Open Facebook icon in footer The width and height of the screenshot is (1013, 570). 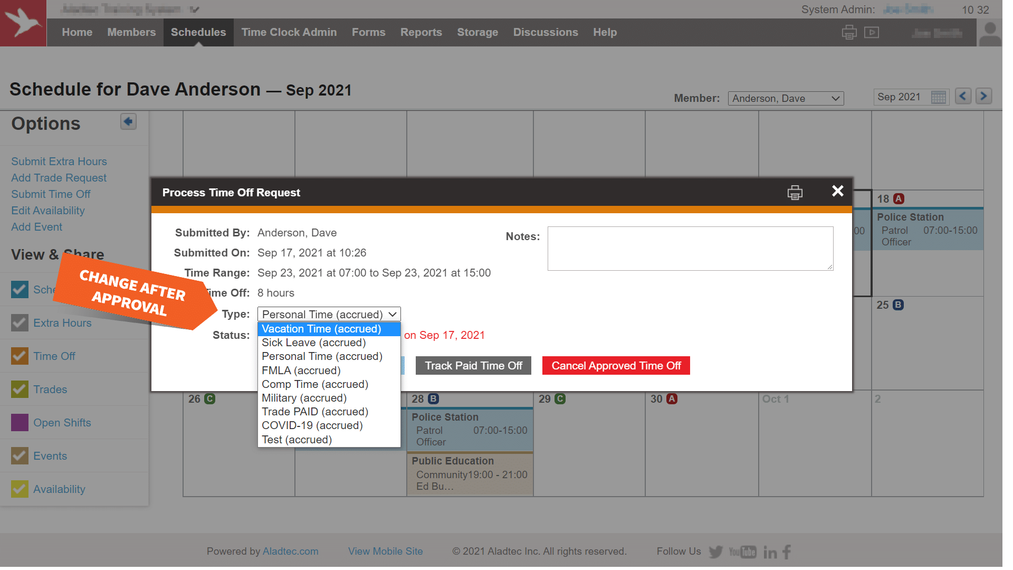point(787,552)
